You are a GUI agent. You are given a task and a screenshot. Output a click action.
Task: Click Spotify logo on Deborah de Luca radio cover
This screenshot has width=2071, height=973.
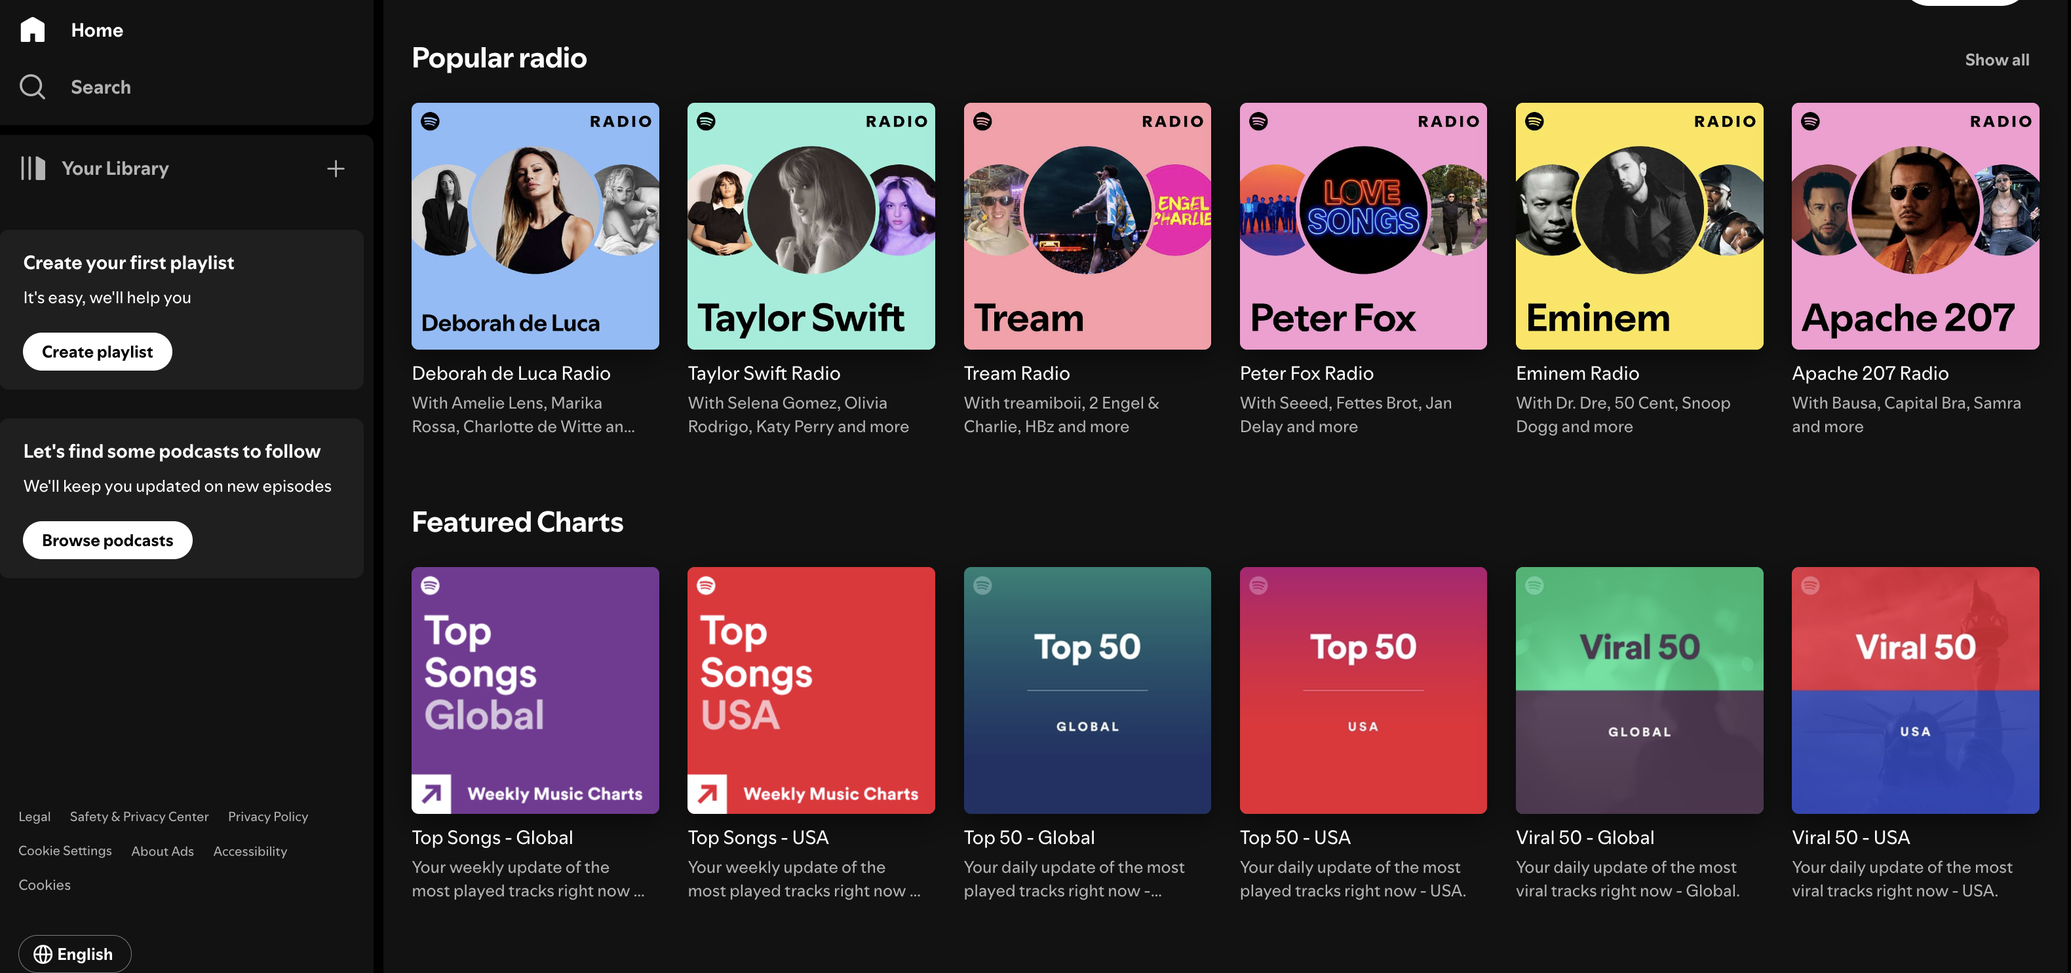pos(430,121)
